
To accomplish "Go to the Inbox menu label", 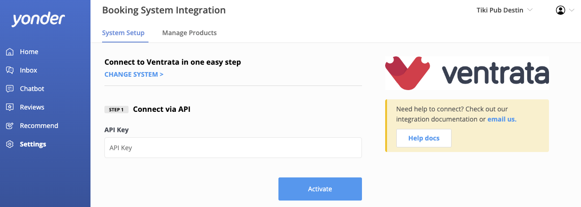I will click(28, 70).
